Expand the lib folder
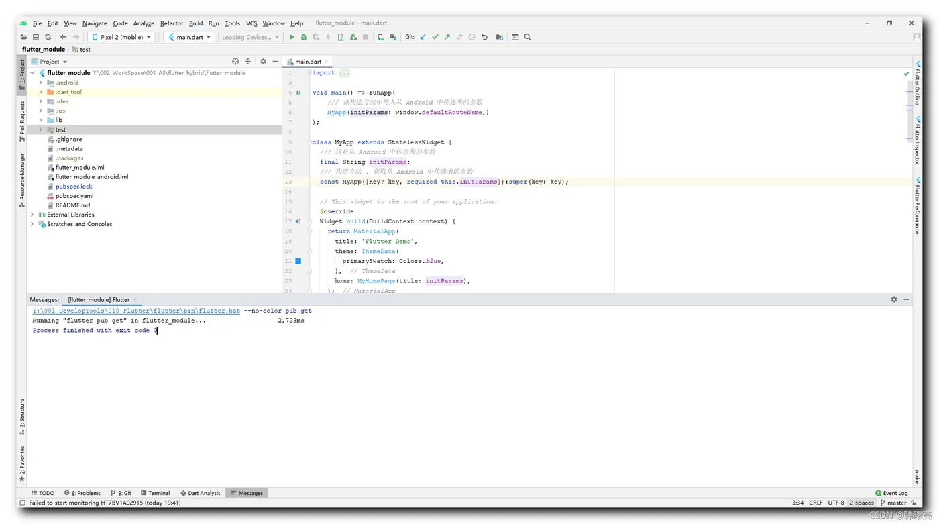Image resolution: width=939 pixels, height=524 pixels. (41, 120)
